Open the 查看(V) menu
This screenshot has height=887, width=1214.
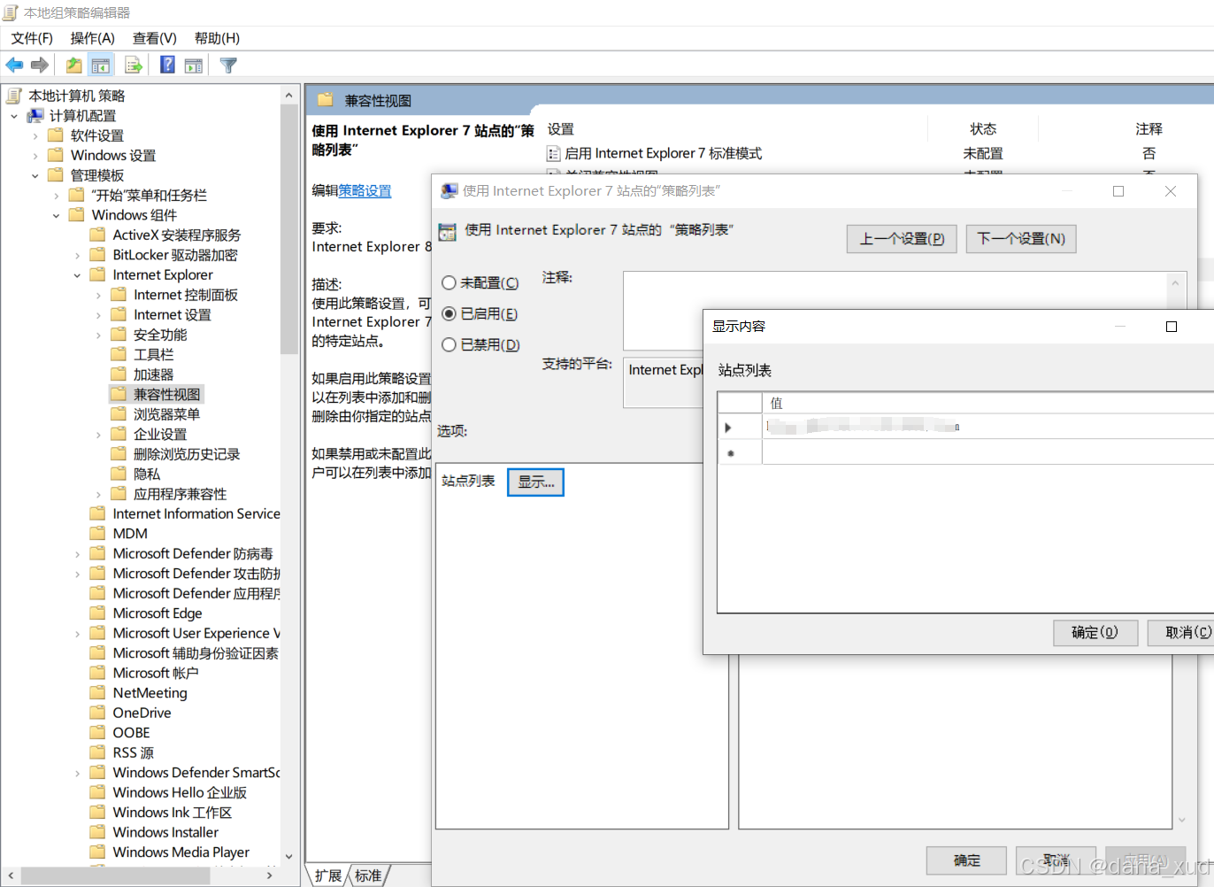(155, 38)
